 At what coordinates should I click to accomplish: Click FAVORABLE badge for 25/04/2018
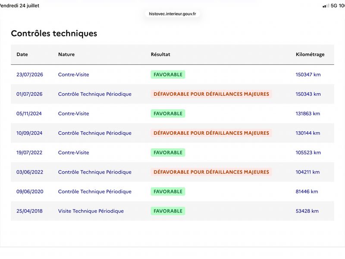(x=168, y=211)
